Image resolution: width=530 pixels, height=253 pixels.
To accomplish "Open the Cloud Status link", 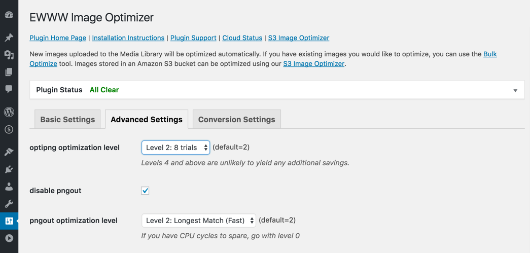I will pos(242,38).
